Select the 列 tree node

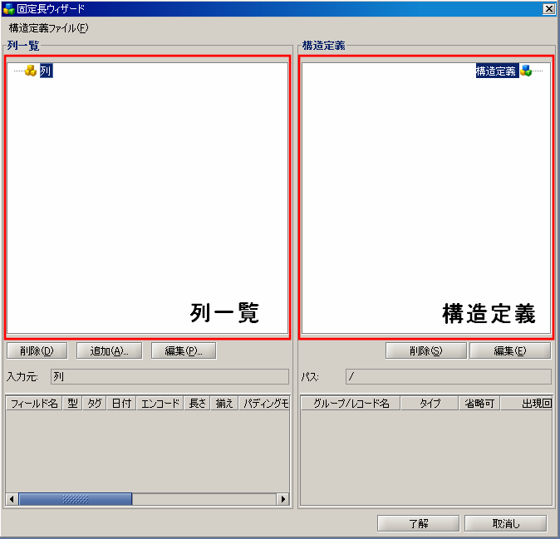point(46,71)
